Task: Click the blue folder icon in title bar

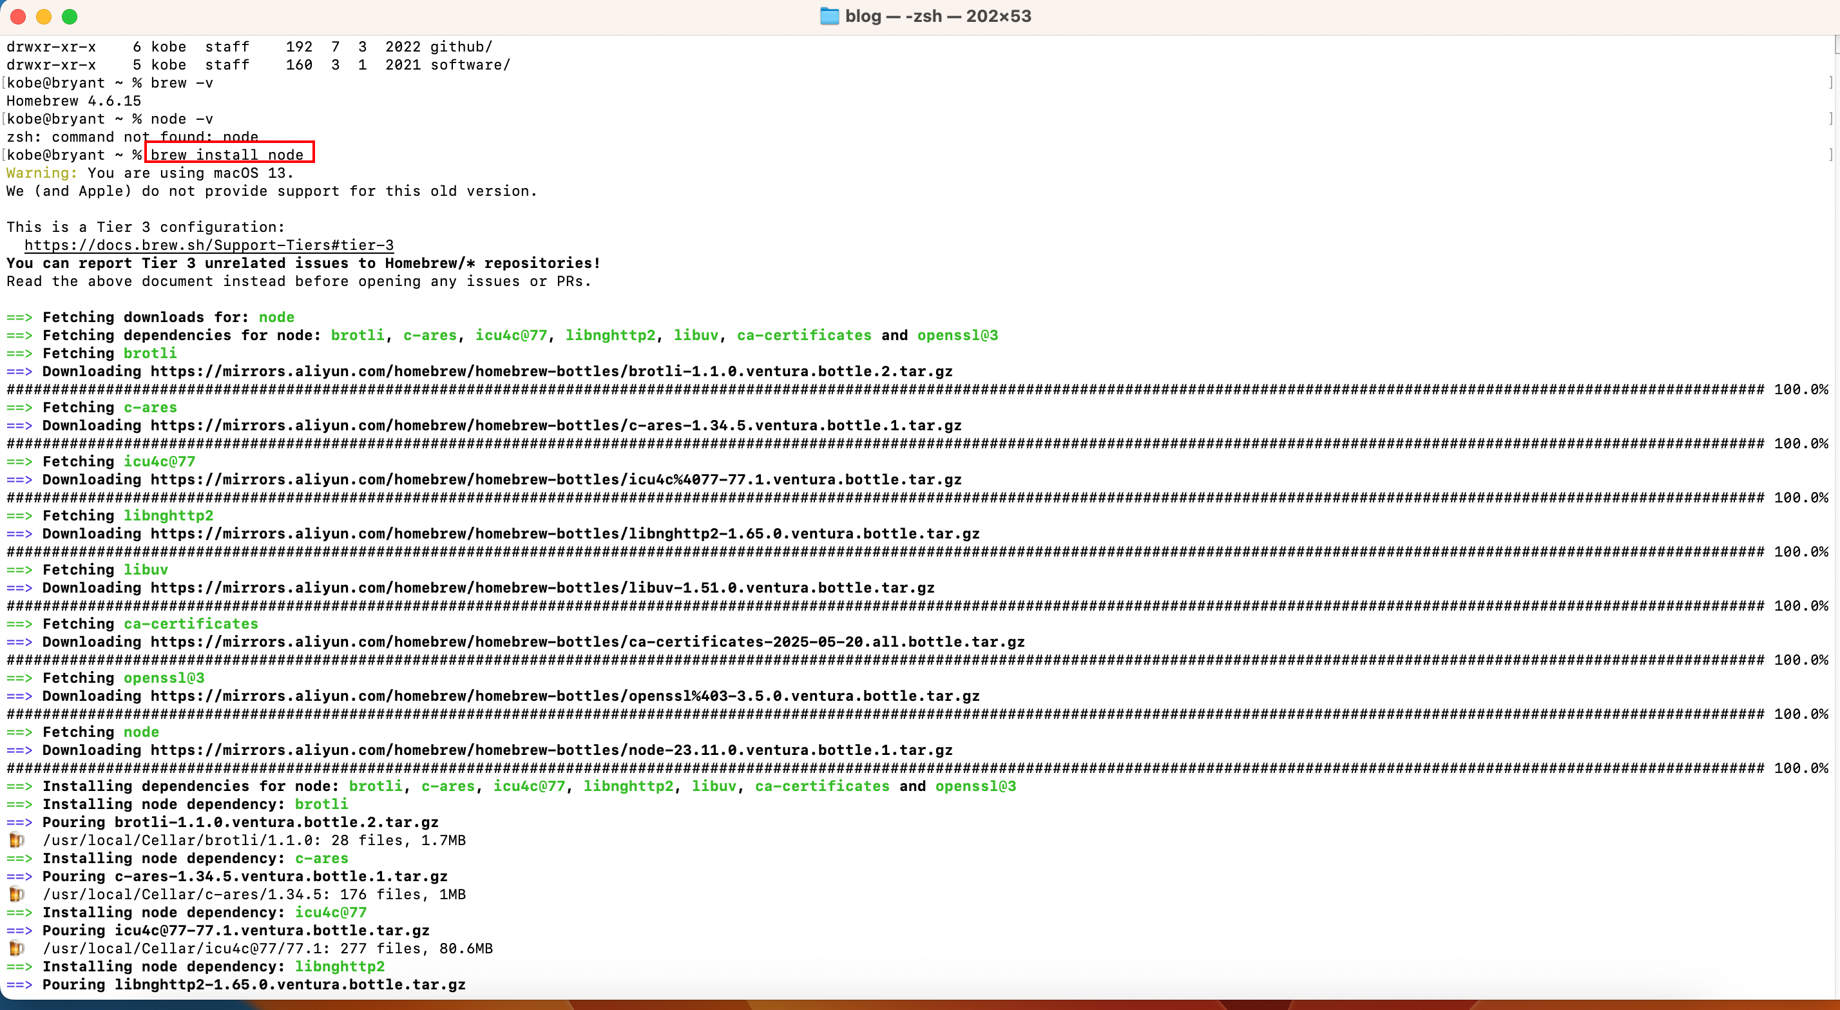Action: pos(829,15)
